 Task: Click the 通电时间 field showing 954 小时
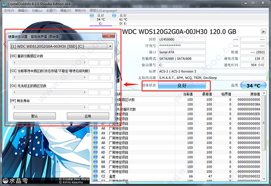[253, 65]
